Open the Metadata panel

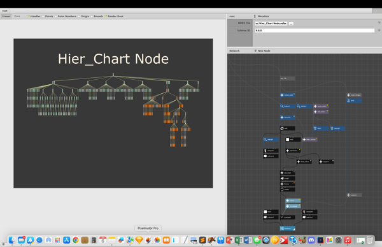click(263, 17)
